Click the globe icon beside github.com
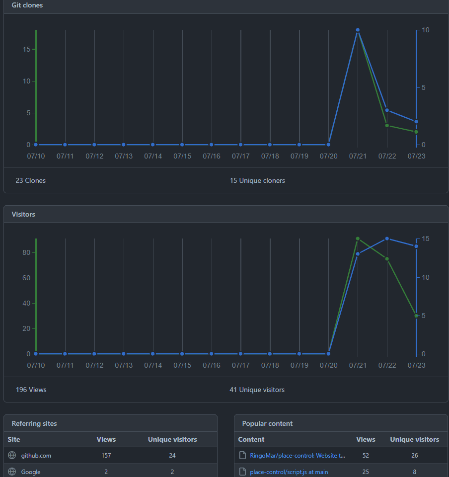 (12, 455)
